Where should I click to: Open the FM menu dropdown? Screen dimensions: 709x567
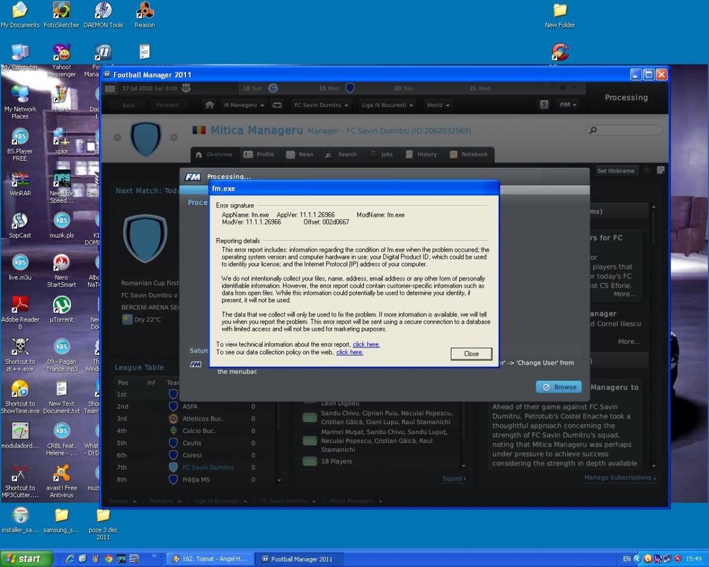pos(568,105)
